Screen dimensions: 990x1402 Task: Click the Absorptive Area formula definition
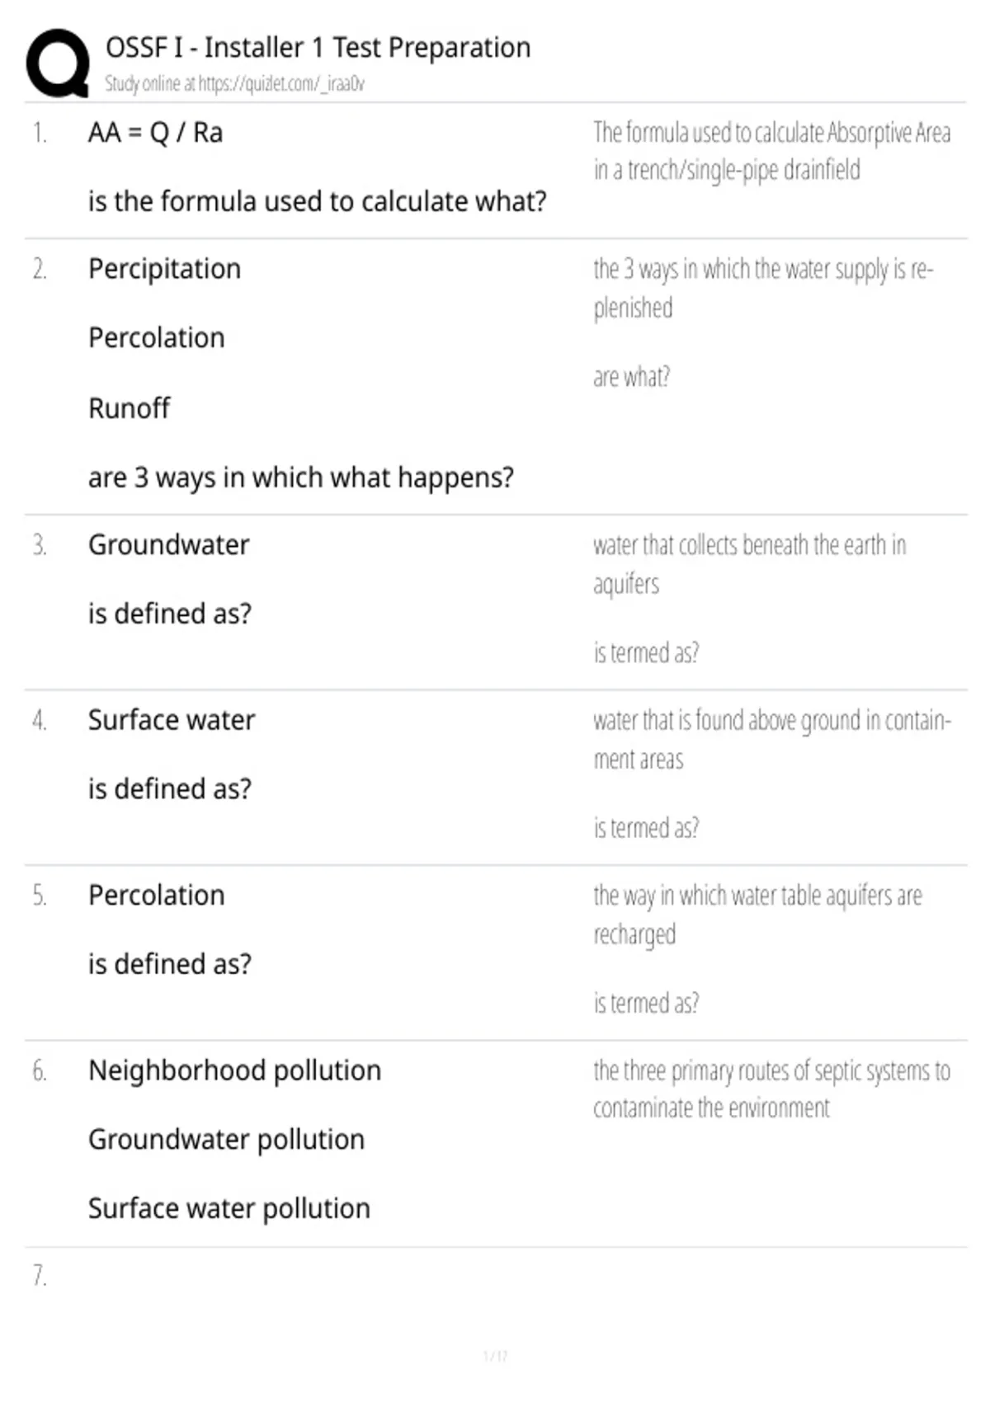click(x=771, y=151)
